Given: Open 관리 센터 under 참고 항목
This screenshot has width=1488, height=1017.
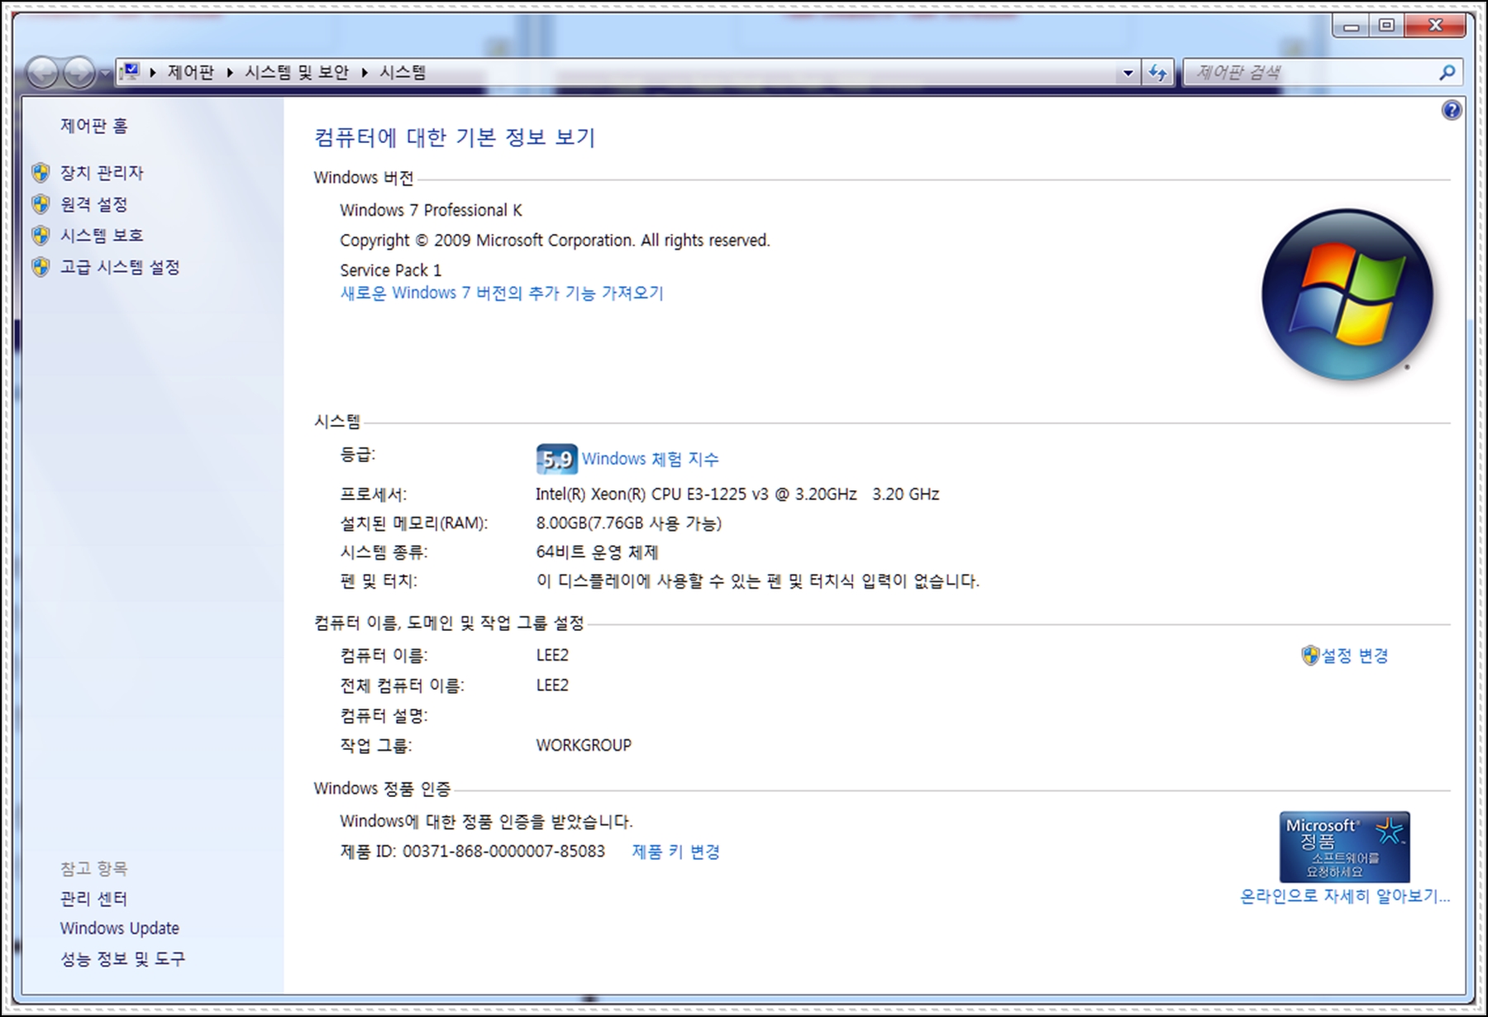Looking at the screenshot, I should point(94,899).
